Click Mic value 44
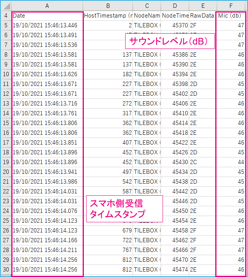Screen dimensions: 248x277 click(x=231, y=162)
